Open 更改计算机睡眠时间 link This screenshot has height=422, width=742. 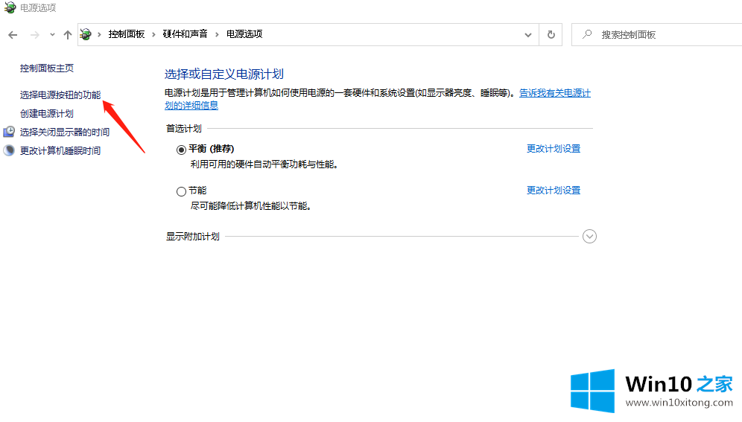60,151
